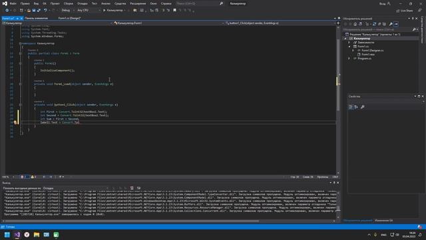
Task: Select Form1.resx in Solution Explorer
Action: click(x=368, y=55)
